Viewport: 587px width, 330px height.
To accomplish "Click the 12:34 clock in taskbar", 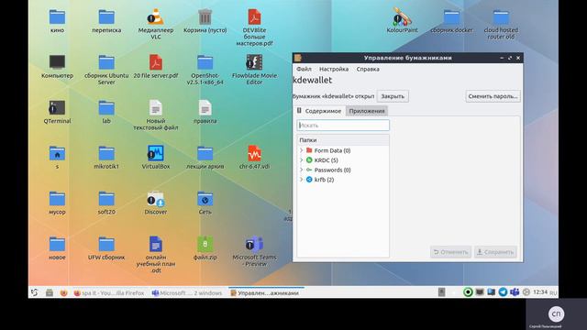I will click(x=540, y=292).
